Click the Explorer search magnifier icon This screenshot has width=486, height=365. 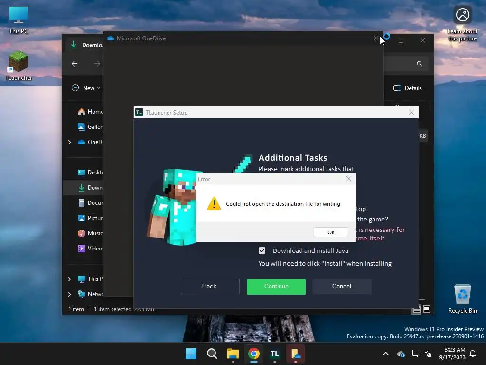tap(420, 64)
